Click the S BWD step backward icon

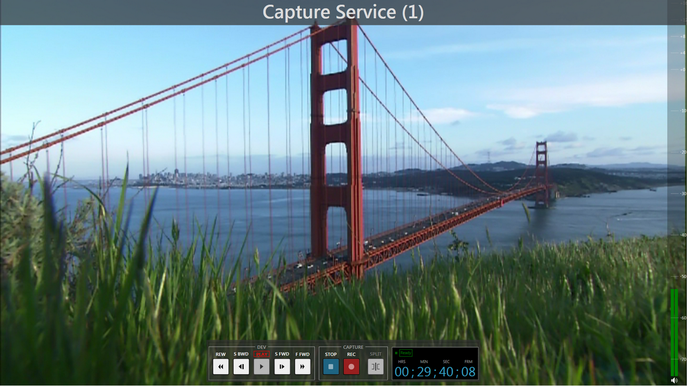point(241,367)
